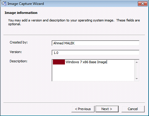The height and width of the screenshot is (116, 149).
Task: Click the 'Image information' heading
Action: tap(21, 13)
